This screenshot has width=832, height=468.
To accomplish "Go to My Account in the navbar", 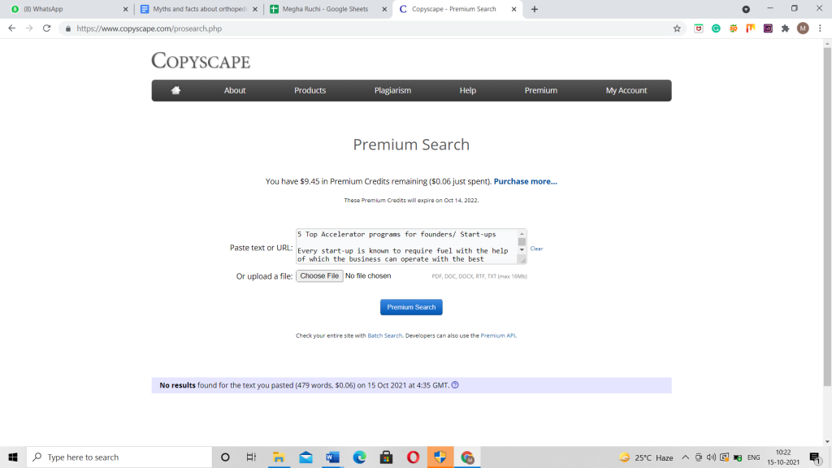I will 626,90.
